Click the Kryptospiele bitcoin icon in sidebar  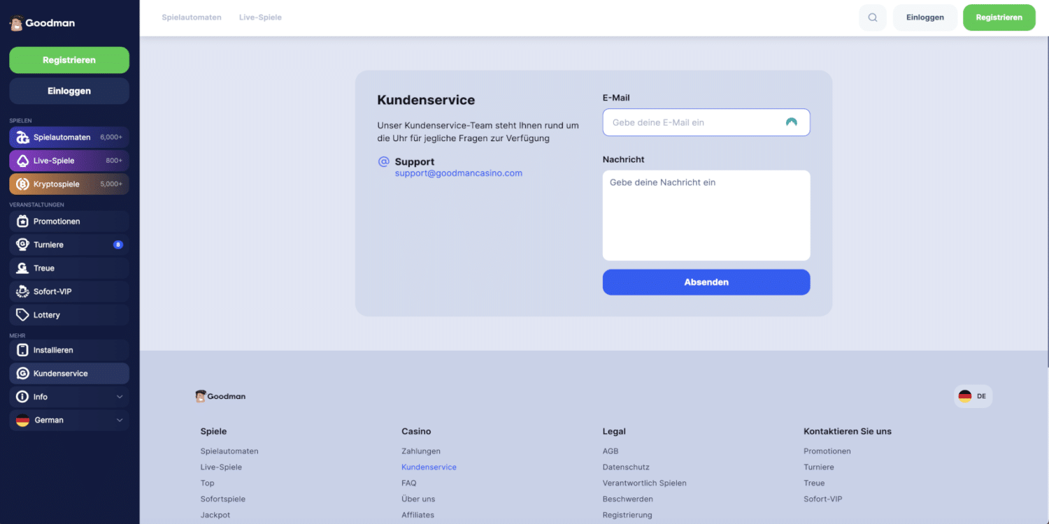click(x=22, y=184)
